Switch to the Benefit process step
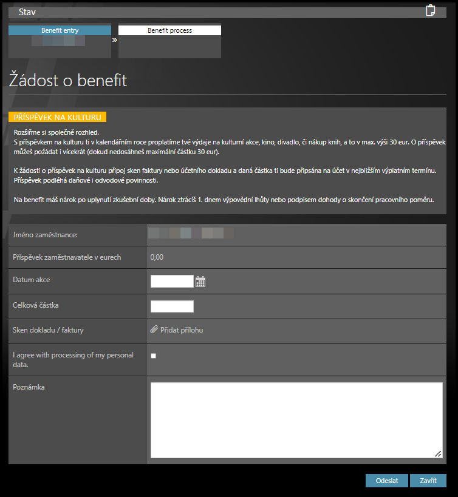The height and width of the screenshot is (497, 458). pyautogui.click(x=169, y=30)
